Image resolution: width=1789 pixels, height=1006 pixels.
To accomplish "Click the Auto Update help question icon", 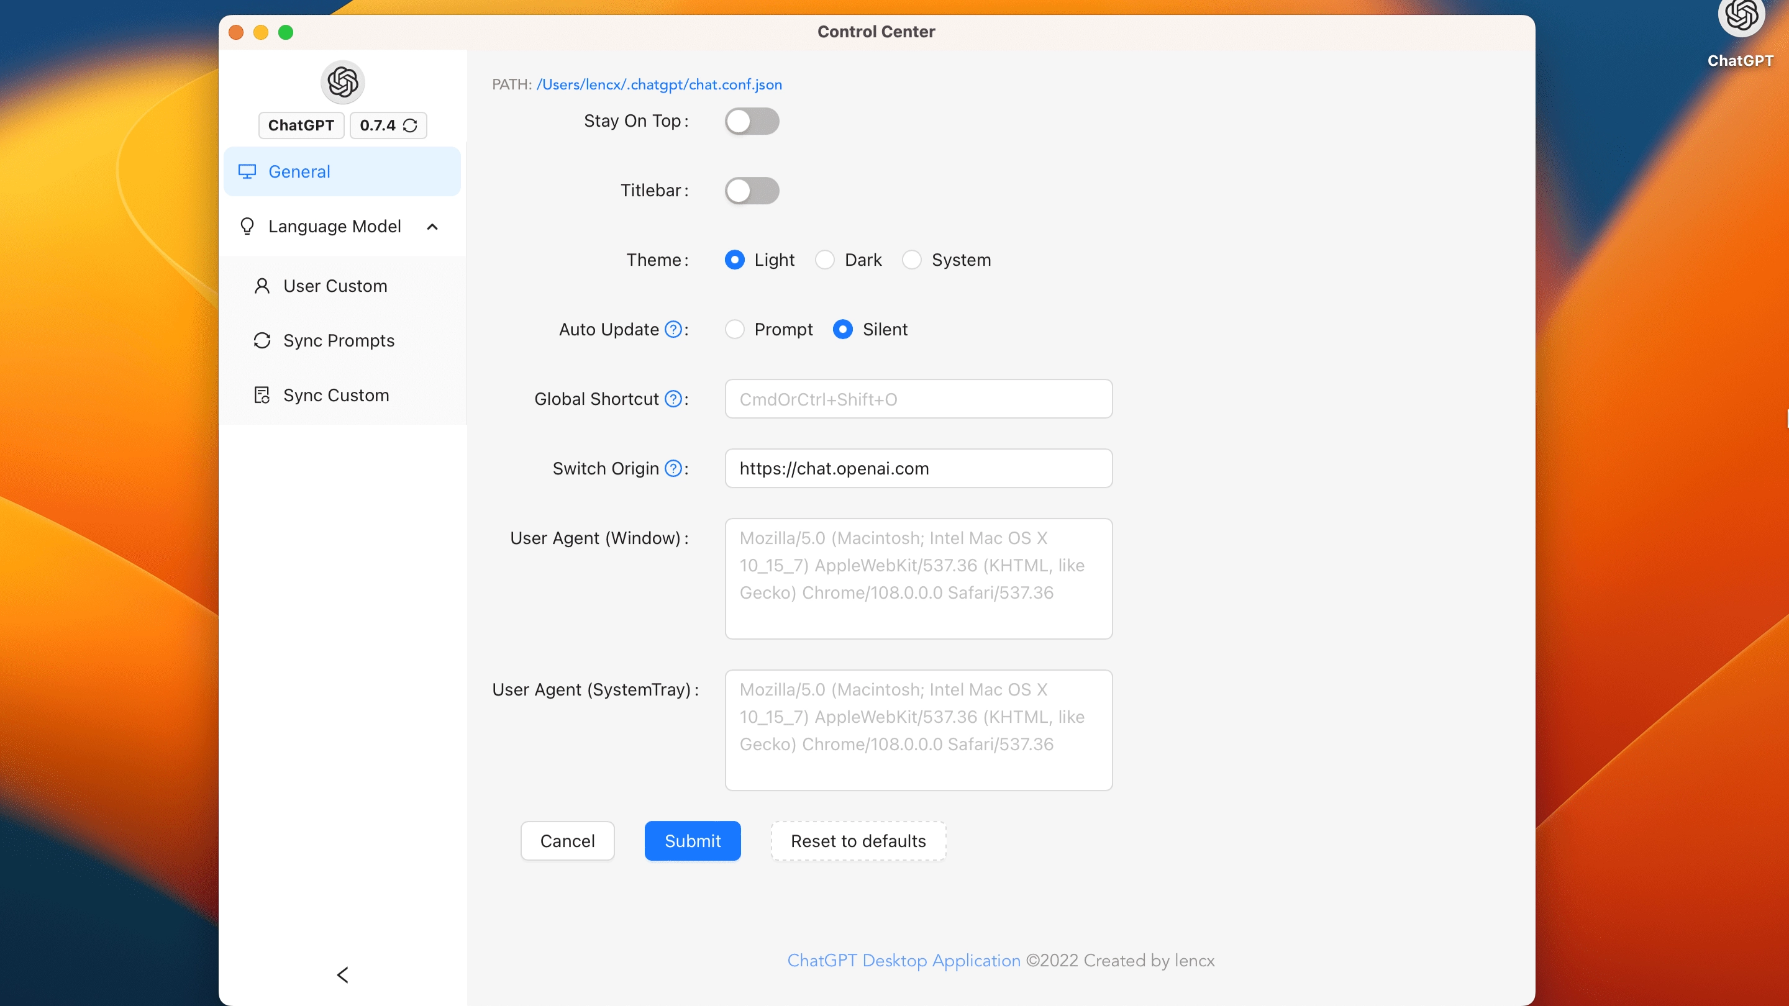I will (672, 329).
